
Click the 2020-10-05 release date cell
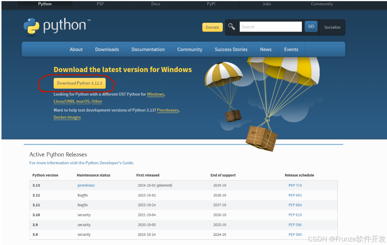pyautogui.click(x=147, y=225)
